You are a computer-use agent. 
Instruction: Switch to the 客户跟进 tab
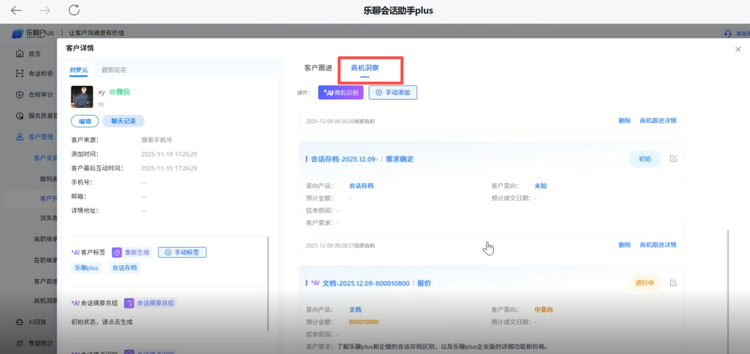pyautogui.click(x=318, y=68)
